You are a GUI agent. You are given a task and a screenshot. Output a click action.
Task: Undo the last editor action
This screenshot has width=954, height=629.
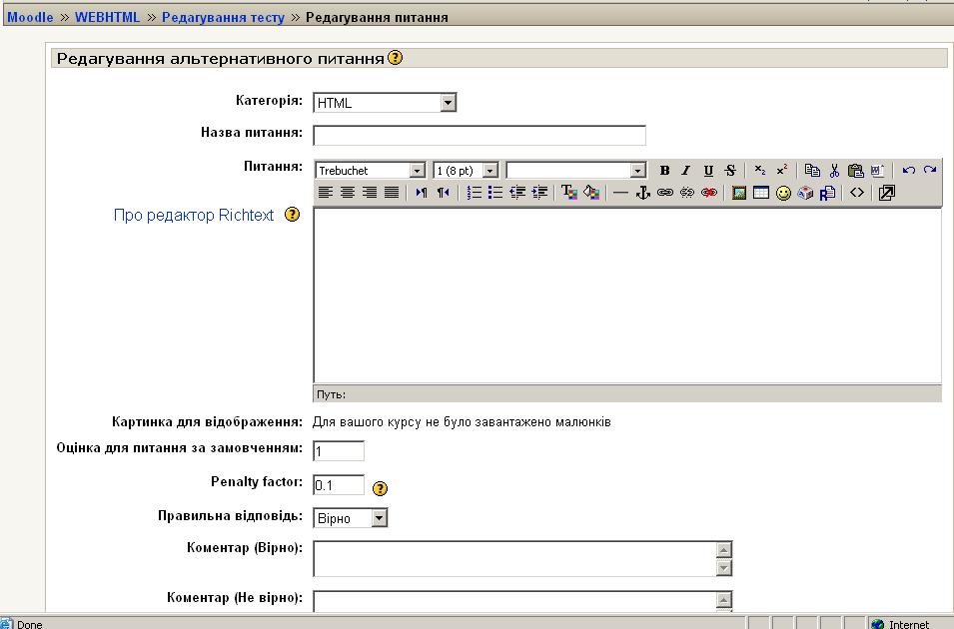tap(908, 171)
